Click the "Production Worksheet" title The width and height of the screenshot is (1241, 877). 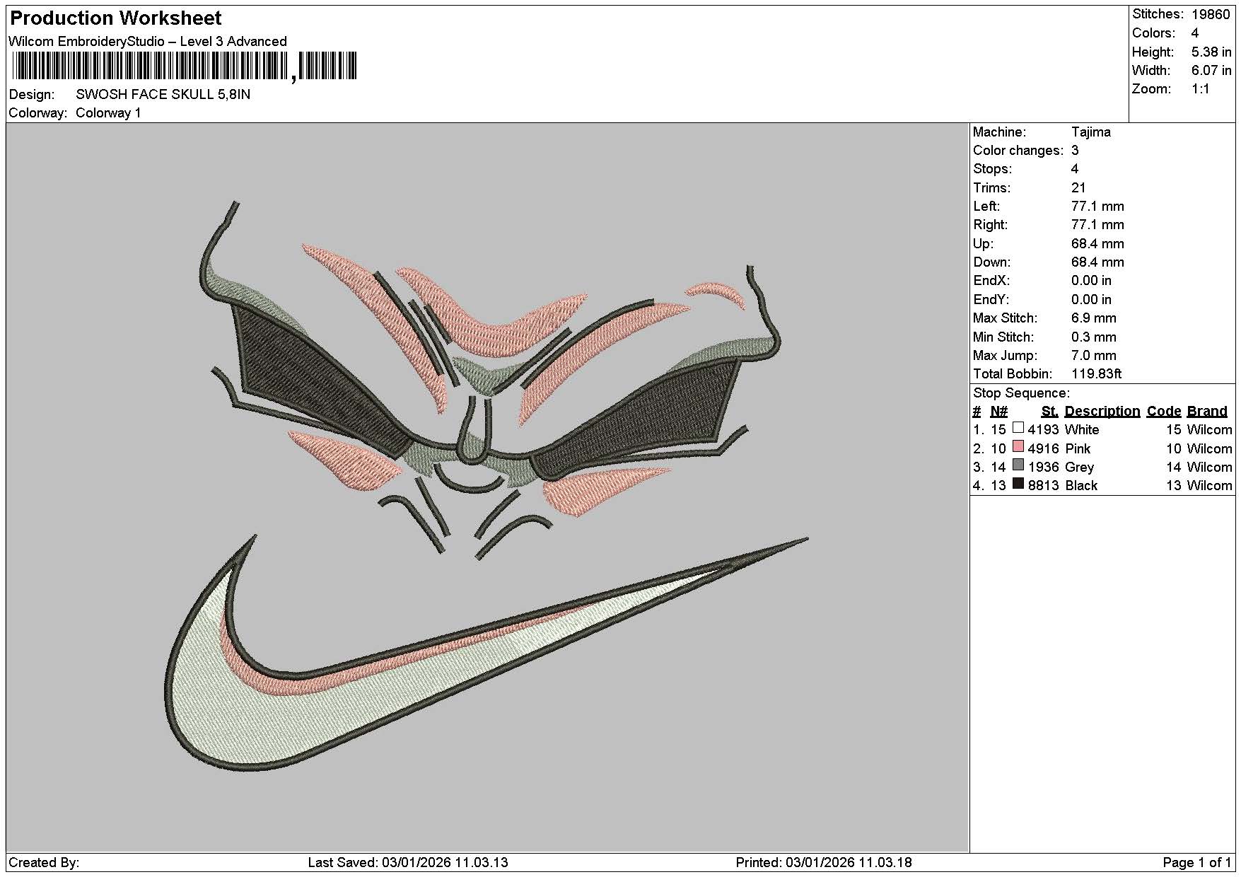[x=115, y=18]
